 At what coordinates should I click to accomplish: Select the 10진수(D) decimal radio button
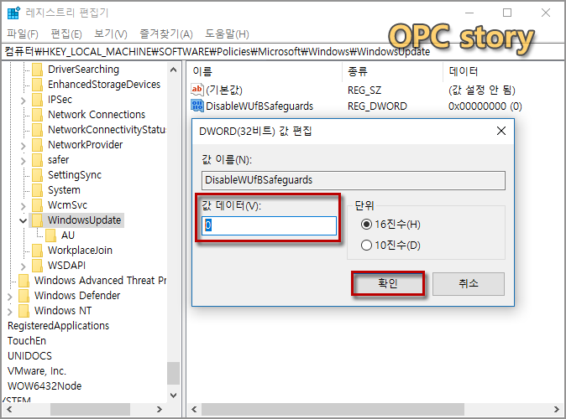click(x=366, y=246)
